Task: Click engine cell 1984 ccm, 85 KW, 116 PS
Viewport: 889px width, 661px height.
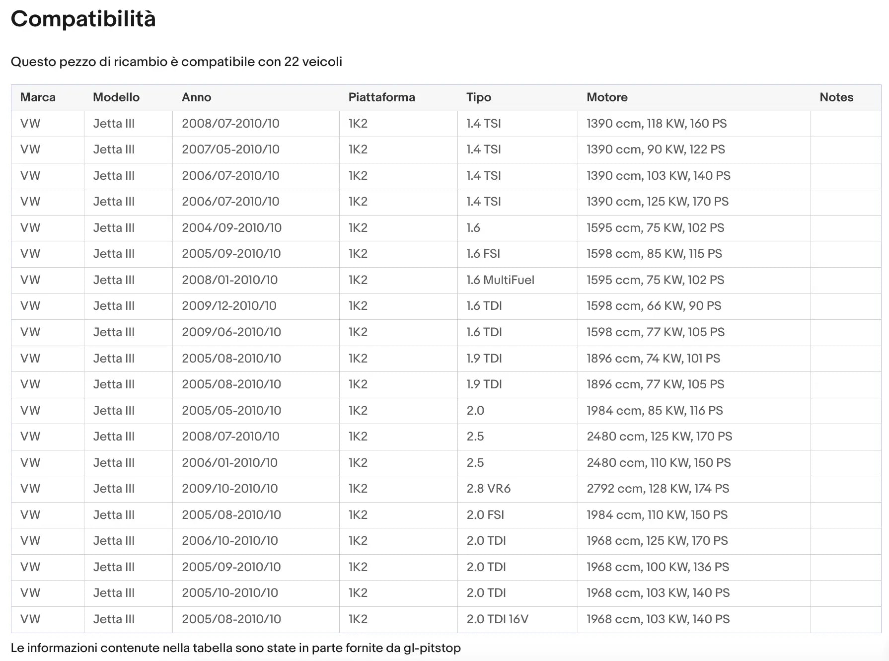Action: (654, 411)
